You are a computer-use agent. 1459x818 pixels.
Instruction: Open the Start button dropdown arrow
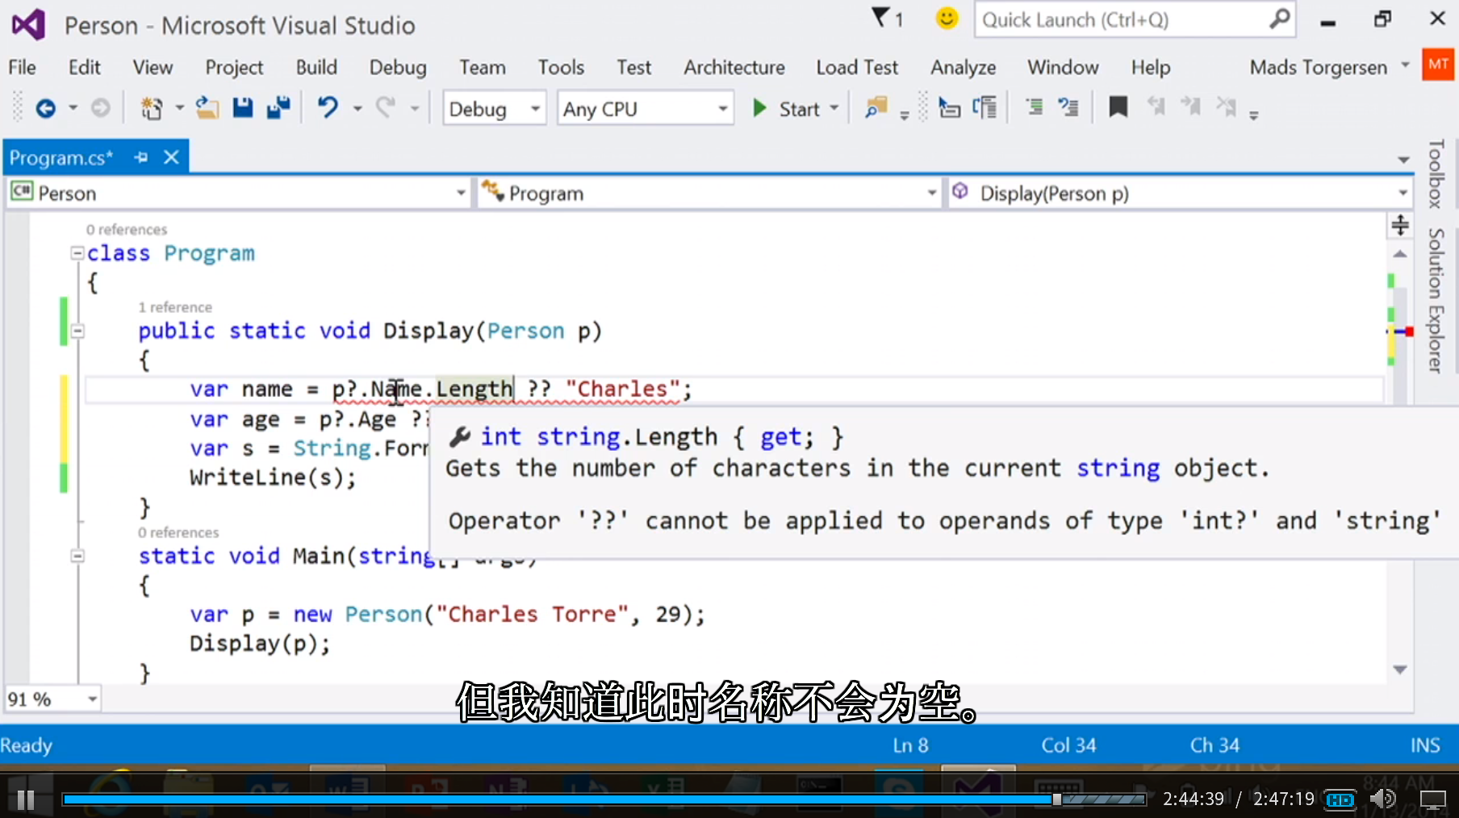pyautogui.click(x=834, y=108)
